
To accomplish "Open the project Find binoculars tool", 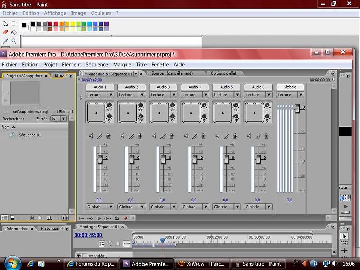I will 32,218.
